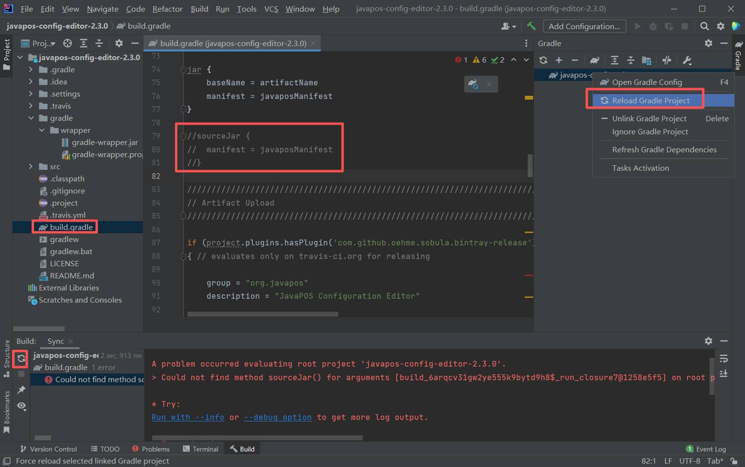Collapse the wrapper folder
Viewport: 745px width, 467px height.
42,130
